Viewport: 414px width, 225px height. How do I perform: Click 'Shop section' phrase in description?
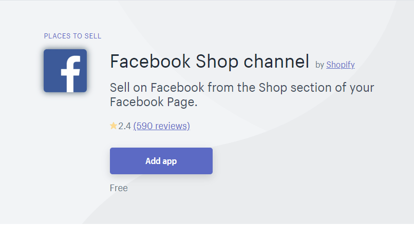tap(295, 88)
